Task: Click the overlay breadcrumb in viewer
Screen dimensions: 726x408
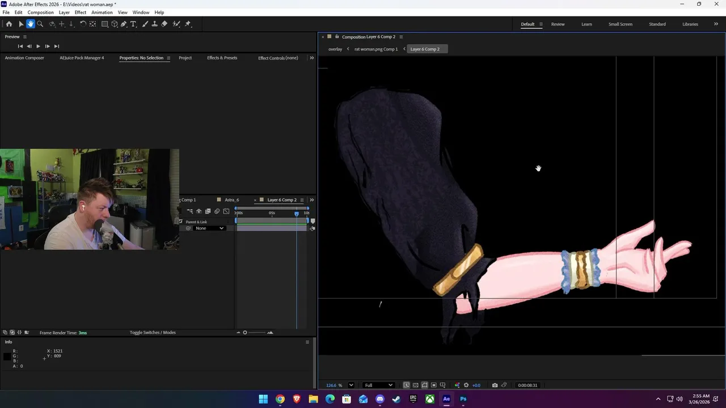Action: tap(335, 49)
